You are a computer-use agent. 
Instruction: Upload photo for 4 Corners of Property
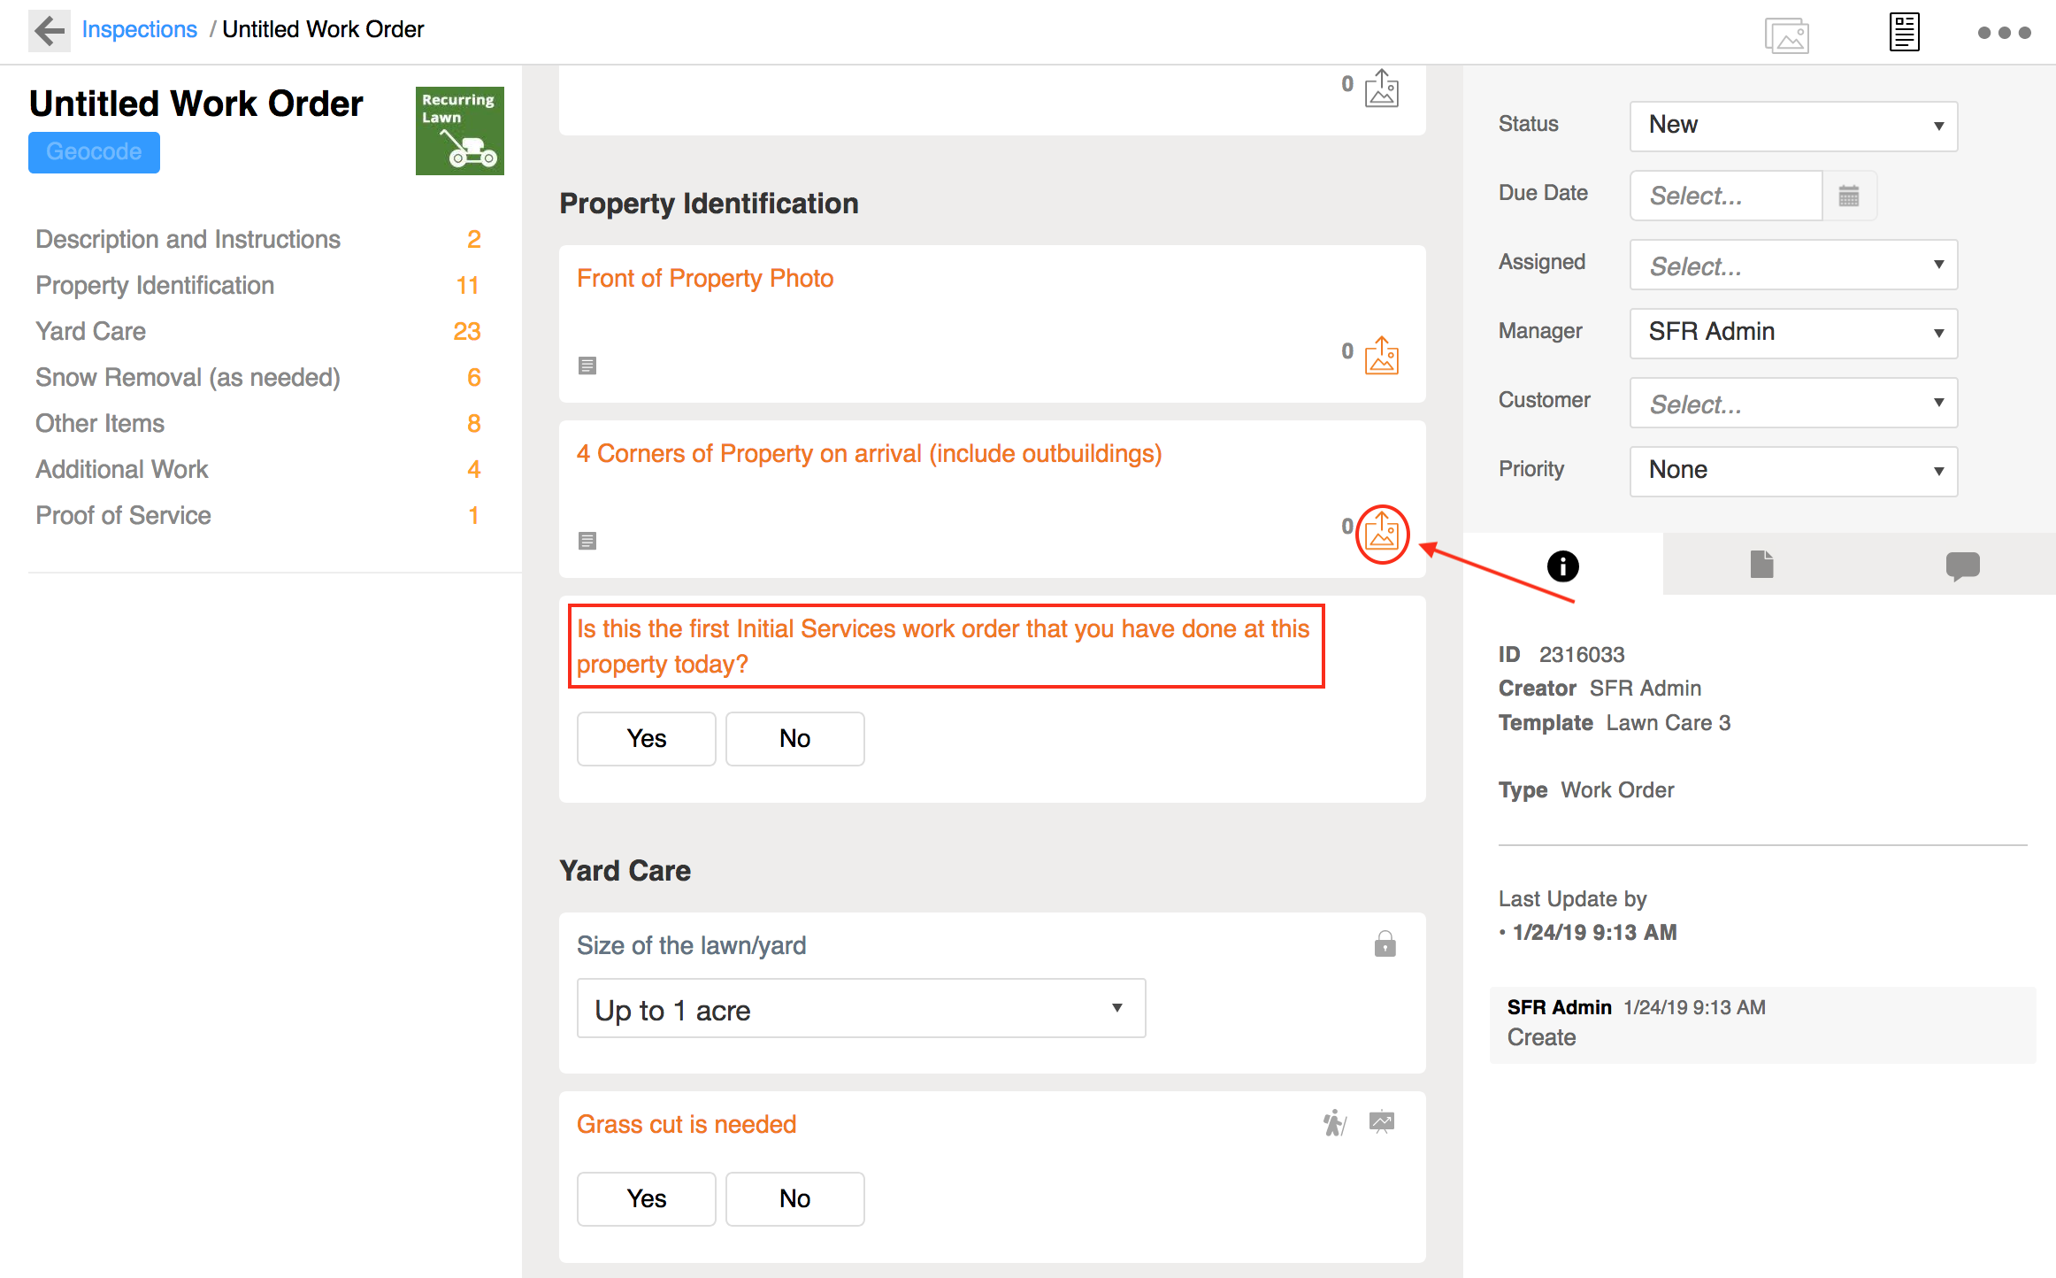point(1382,533)
